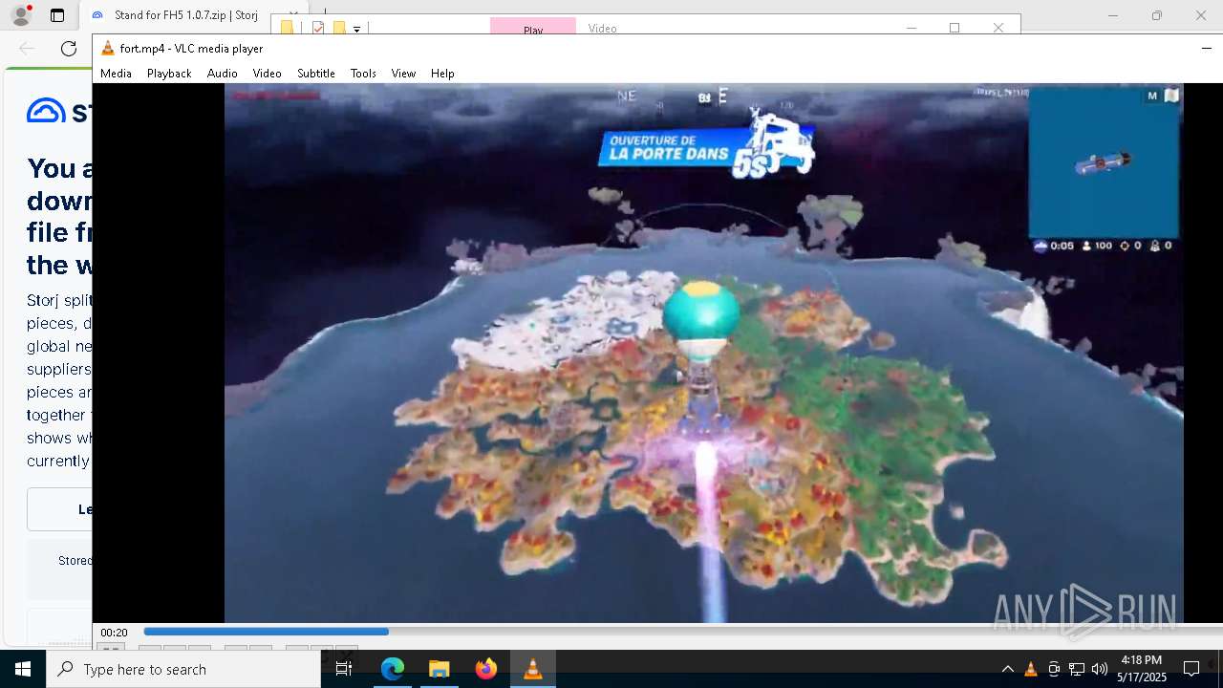Open the Help menu in VLC
The width and height of the screenshot is (1223, 688).
[x=442, y=74]
